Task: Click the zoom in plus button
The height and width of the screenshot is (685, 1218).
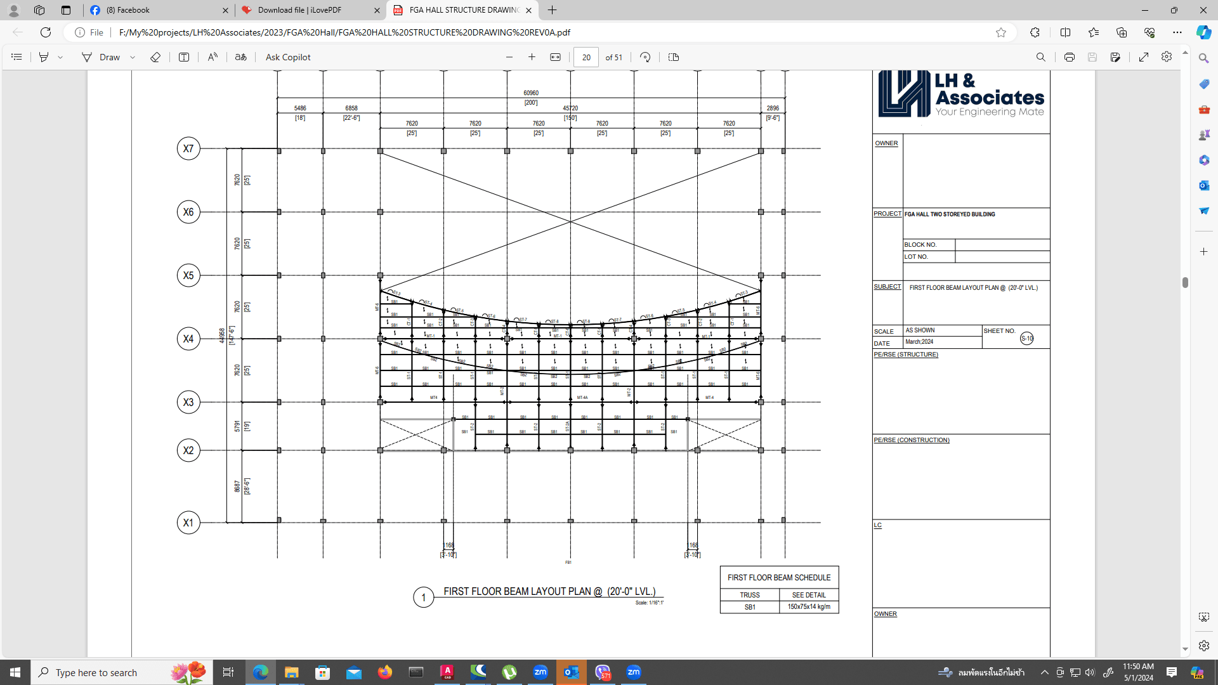Action: pos(532,57)
